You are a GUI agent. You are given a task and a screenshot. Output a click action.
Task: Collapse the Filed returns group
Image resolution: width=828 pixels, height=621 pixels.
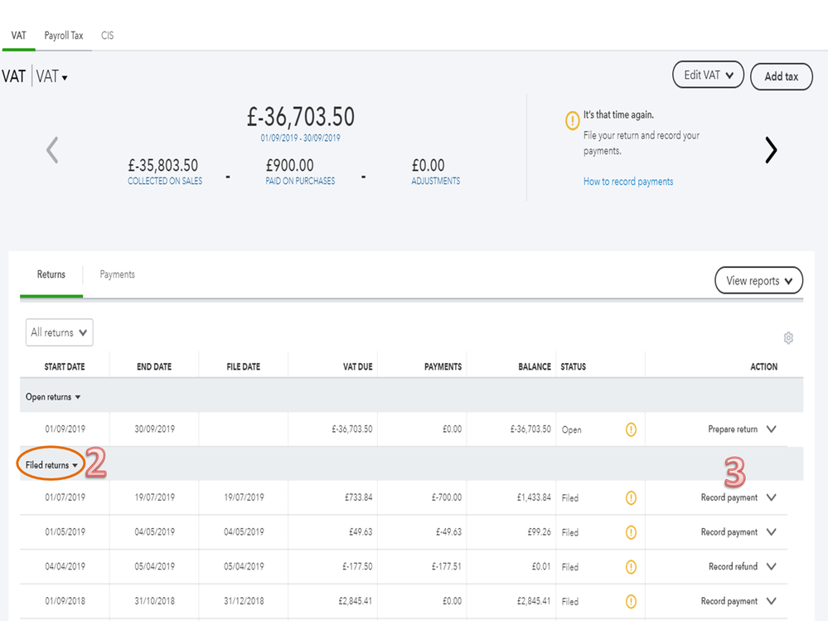tap(51, 465)
